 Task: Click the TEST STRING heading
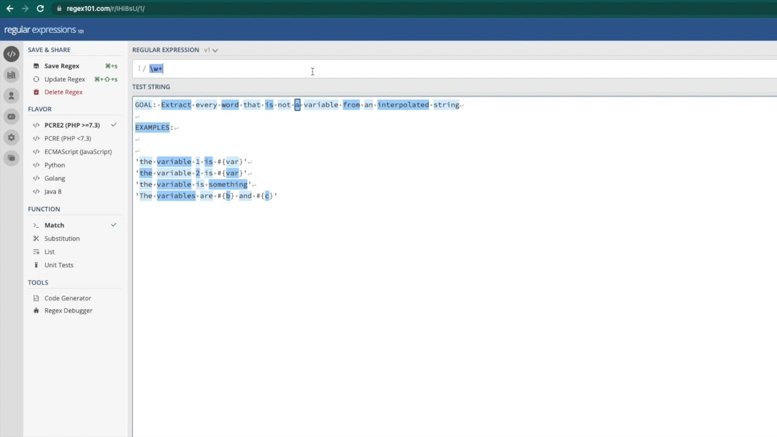pyautogui.click(x=151, y=87)
